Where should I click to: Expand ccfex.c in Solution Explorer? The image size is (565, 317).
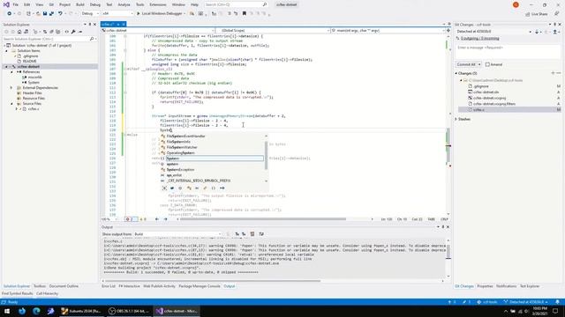coord(17,109)
